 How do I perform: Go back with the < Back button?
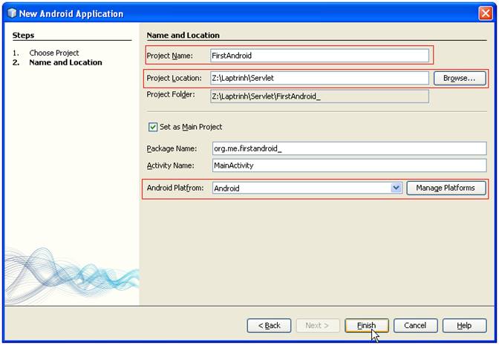click(269, 326)
